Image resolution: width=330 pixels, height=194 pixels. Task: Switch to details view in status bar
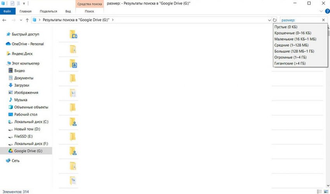tap(319, 191)
